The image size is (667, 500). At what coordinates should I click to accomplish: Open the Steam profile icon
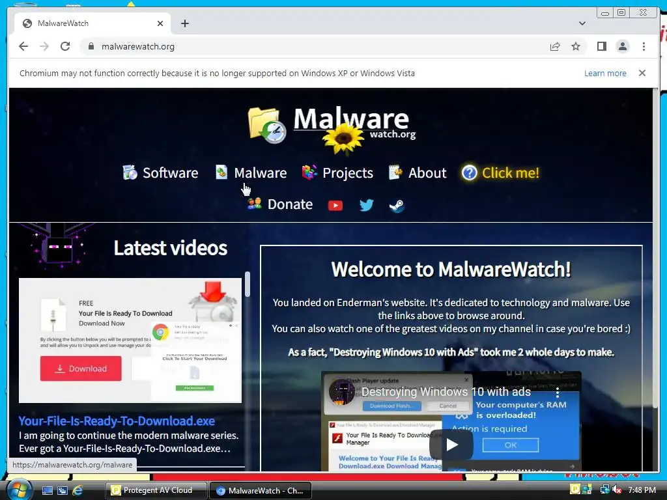(397, 206)
